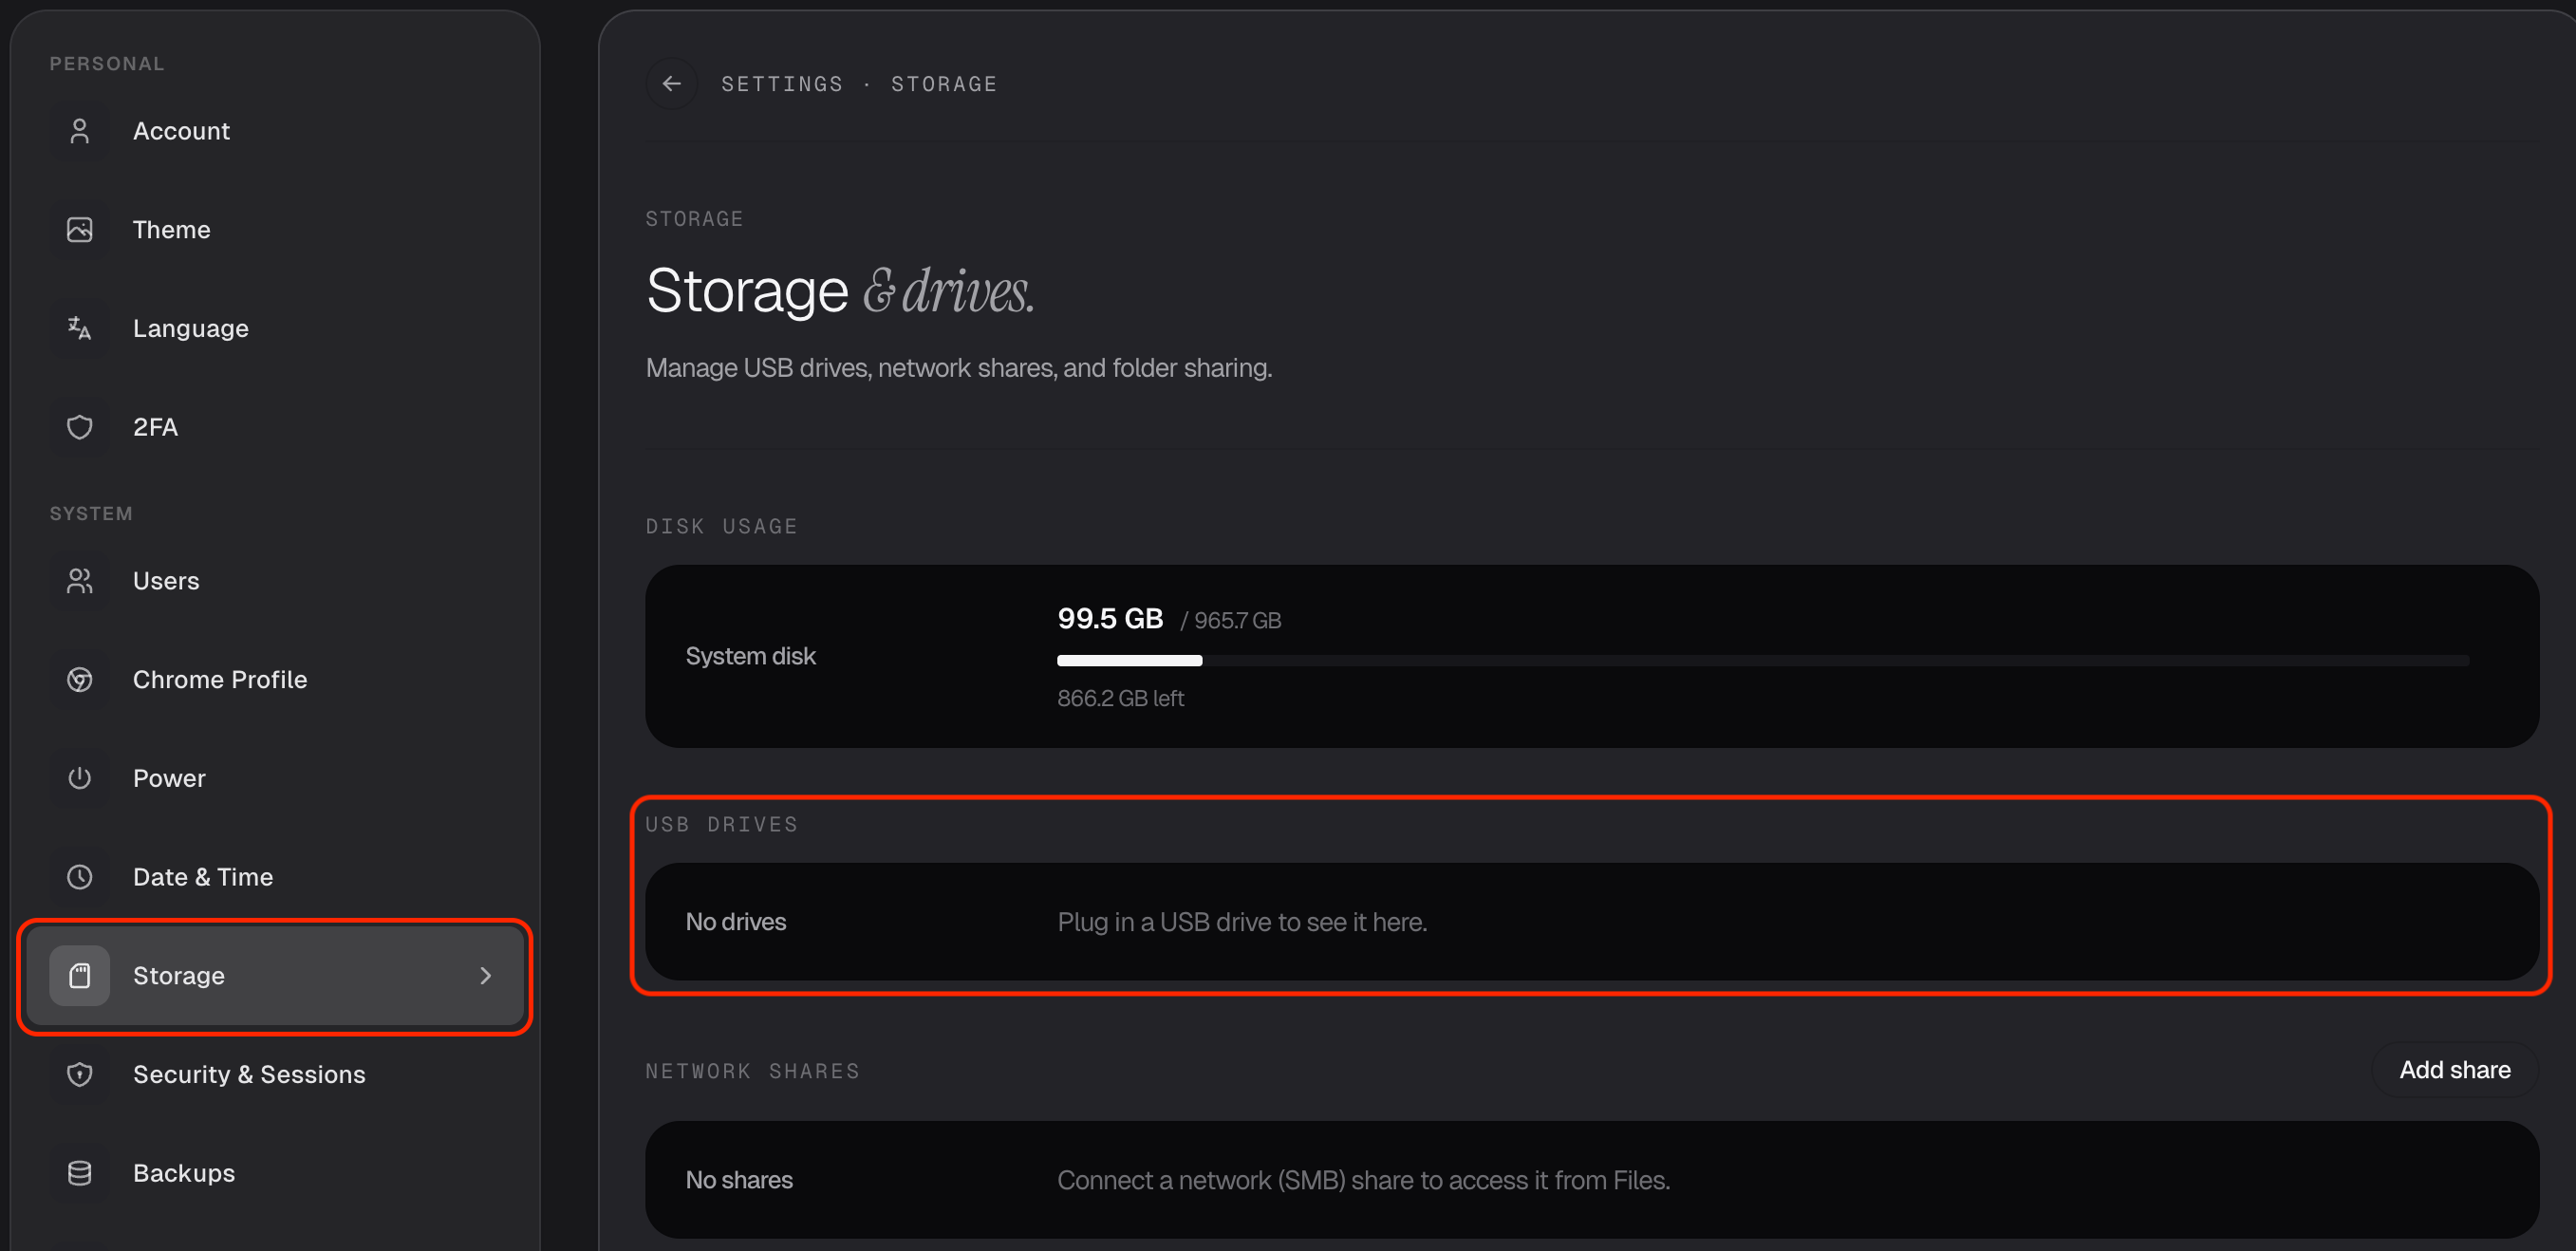Viewport: 2576px width, 1251px height.
Task: Click the Security & Sessions shield icon
Action: pyautogui.click(x=80, y=1074)
